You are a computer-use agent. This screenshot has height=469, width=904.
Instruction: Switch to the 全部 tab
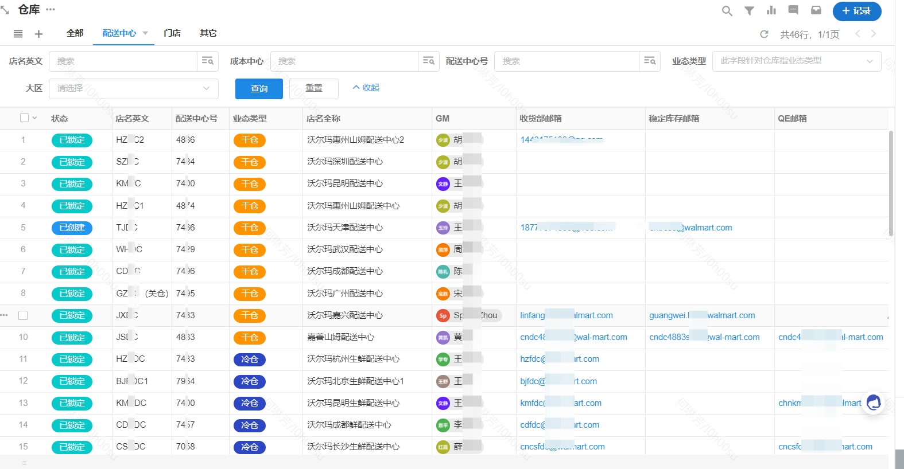click(x=75, y=33)
